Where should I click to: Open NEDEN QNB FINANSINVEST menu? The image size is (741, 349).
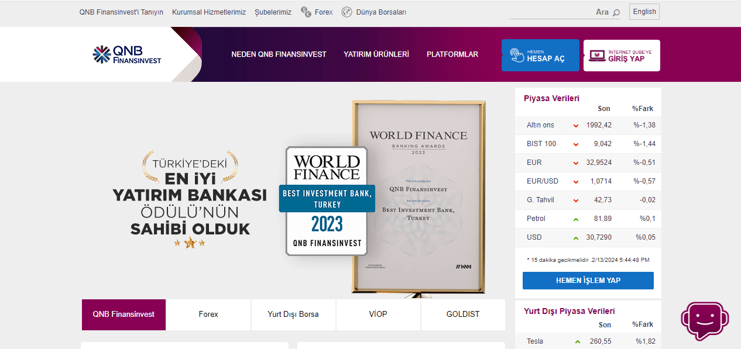[279, 54]
